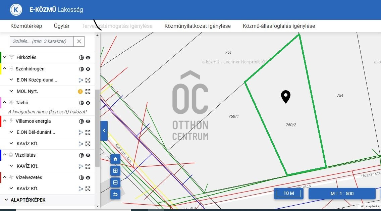The image size is (381, 211).
Task: Open the Ügytár menu item
Action: (x=62, y=26)
